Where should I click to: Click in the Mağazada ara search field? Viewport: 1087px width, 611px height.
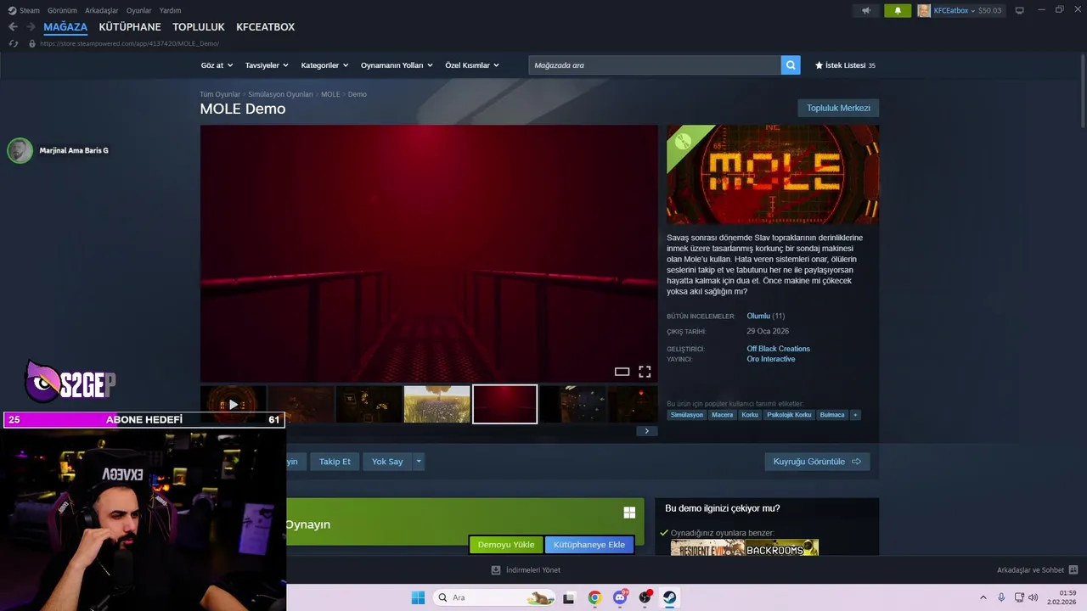(655, 65)
